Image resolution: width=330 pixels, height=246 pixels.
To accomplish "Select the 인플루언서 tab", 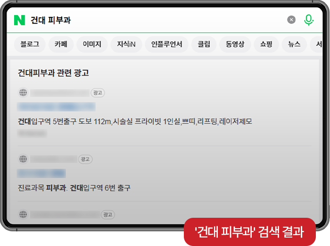I will [166, 44].
